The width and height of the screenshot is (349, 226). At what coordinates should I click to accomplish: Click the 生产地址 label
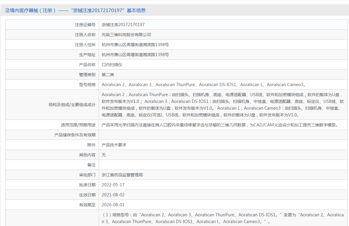tap(87, 55)
